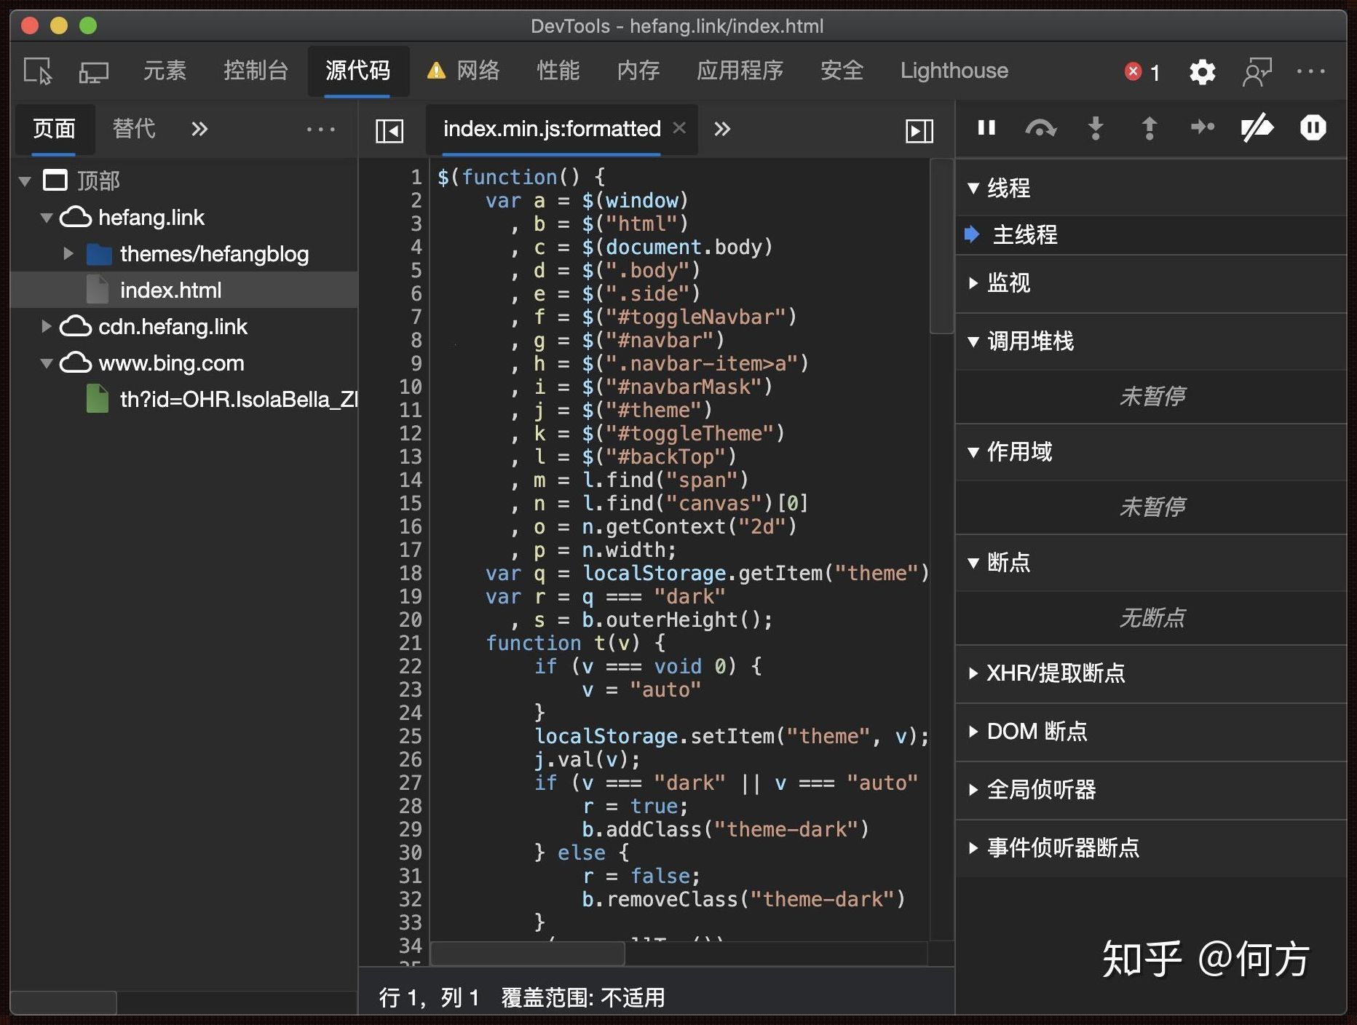Open the DevTools three-dot menu
The height and width of the screenshot is (1025, 1357).
tap(1310, 71)
